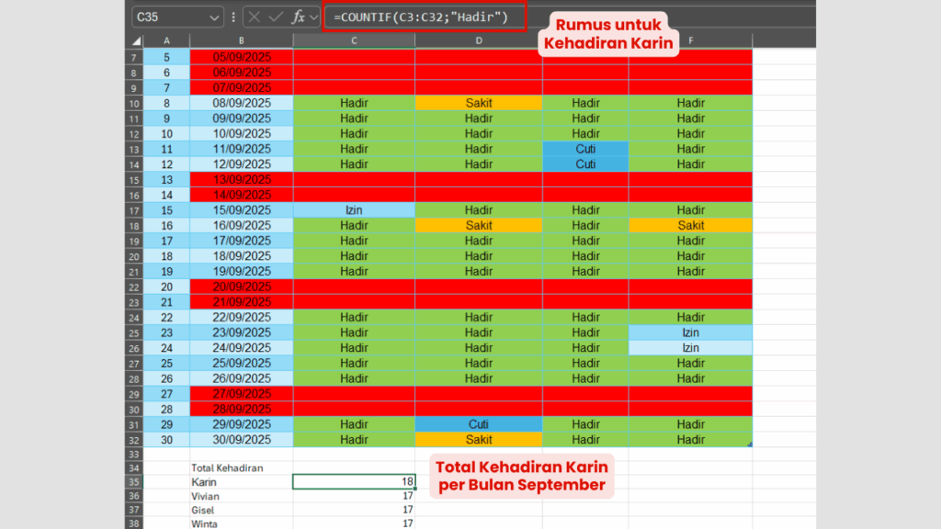Image resolution: width=941 pixels, height=529 pixels.
Task: Click the Cuti cell on 29/09/2025
Action: (x=478, y=424)
